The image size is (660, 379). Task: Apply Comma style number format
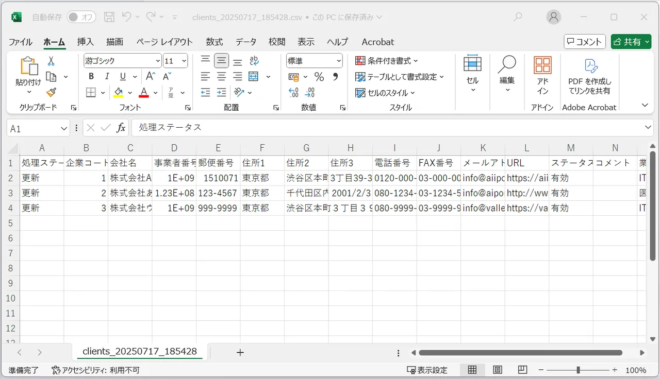335,77
